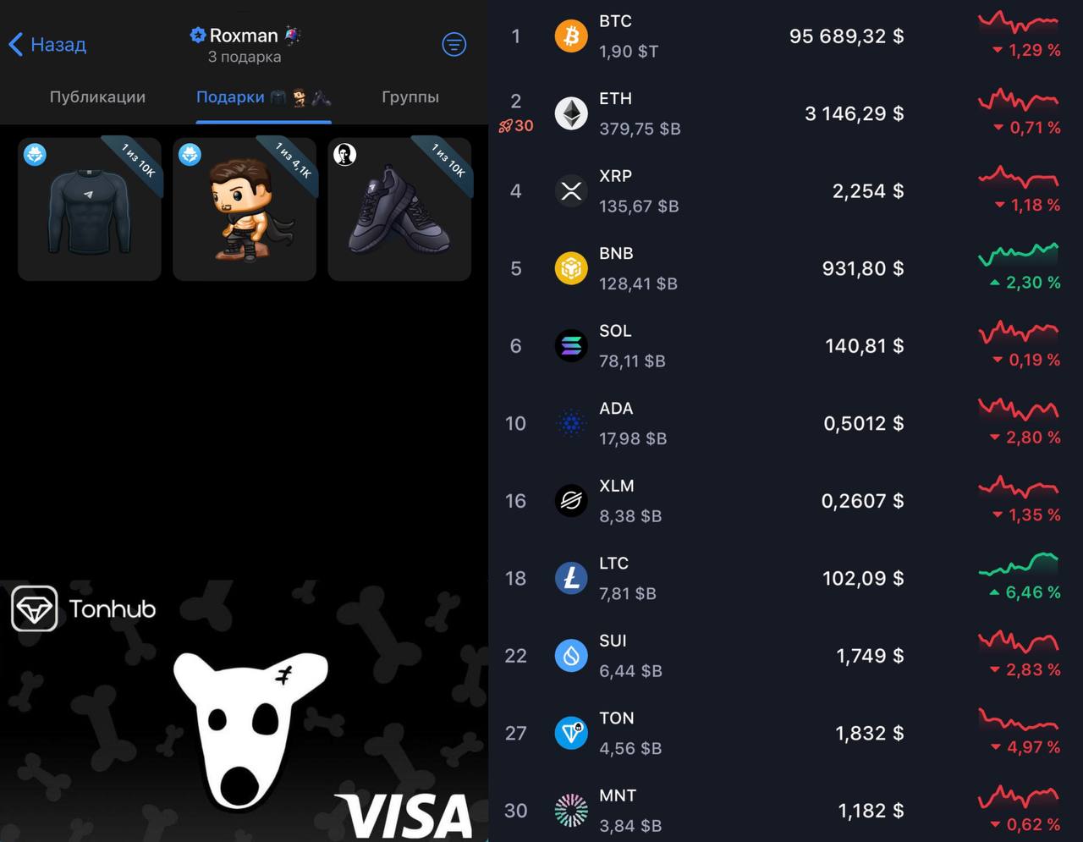Image resolution: width=1083 pixels, height=842 pixels.
Task: Switch to the Публикации tab
Action: tap(97, 97)
